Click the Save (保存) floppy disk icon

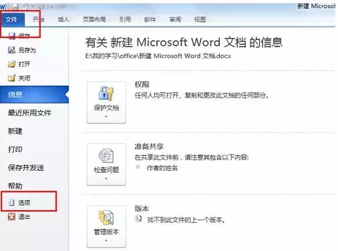tap(12, 35)
